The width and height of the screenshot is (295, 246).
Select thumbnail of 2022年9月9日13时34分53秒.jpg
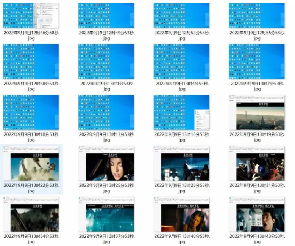31,214
